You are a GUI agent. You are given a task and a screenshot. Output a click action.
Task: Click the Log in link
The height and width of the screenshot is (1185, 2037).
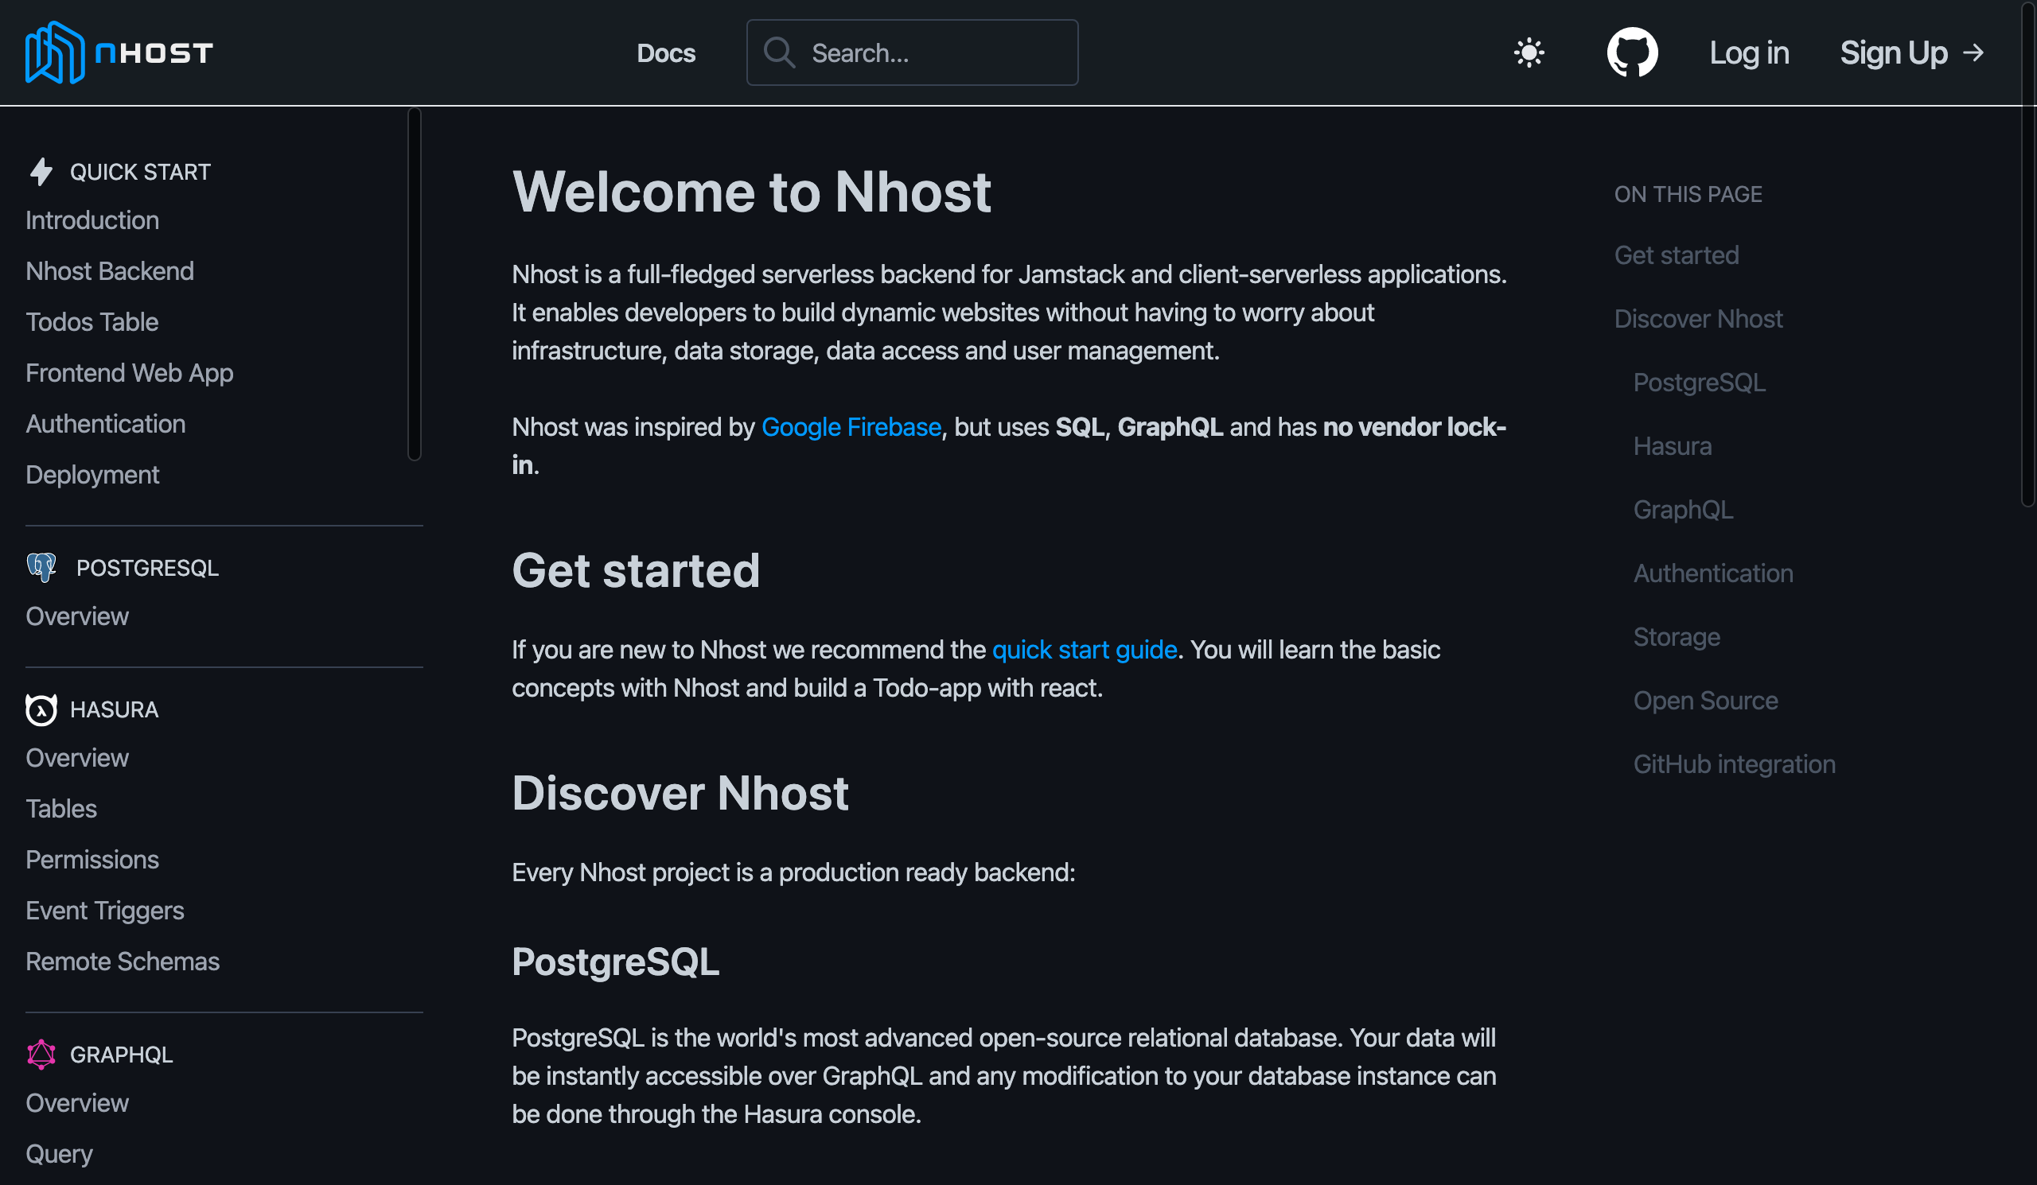[x=1748, y=53]
